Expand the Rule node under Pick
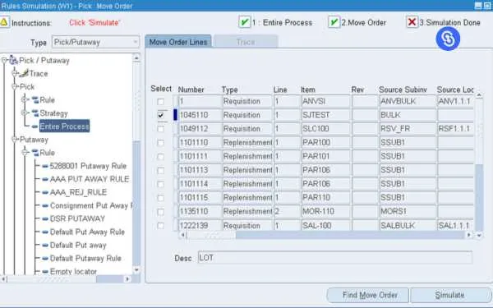The image size is (493, 308). point(25,100)
